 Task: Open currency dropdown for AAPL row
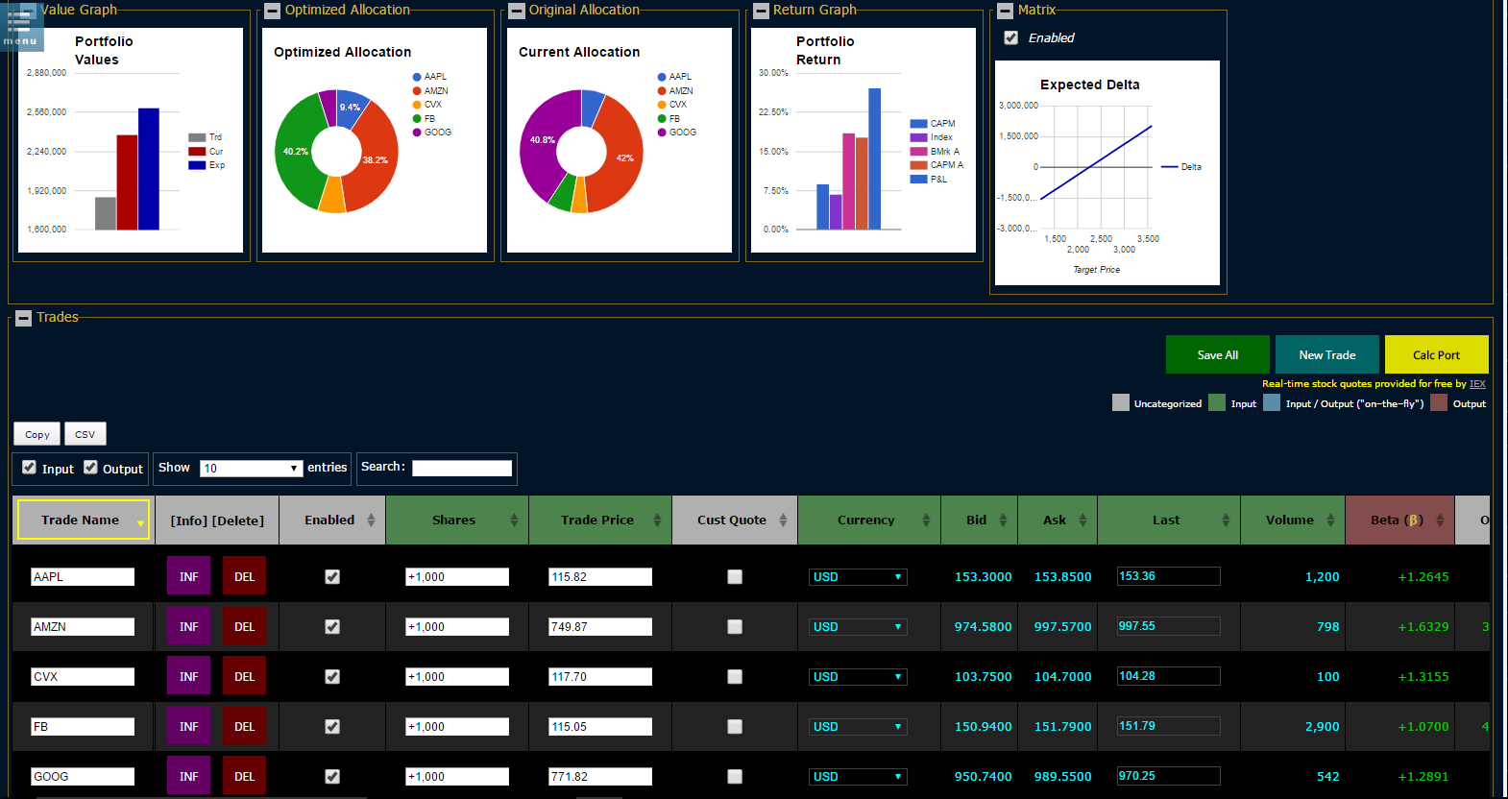(857, 577)
